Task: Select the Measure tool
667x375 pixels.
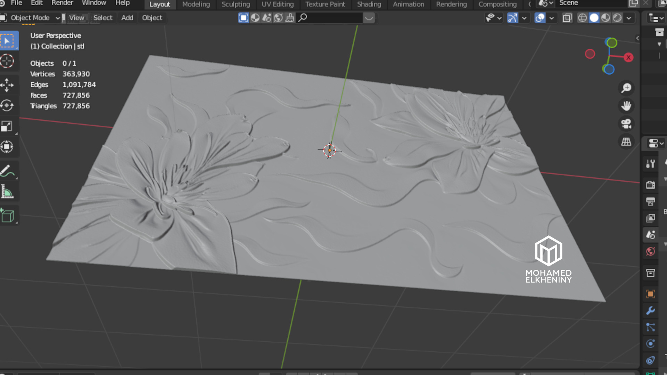Action: (7, 191)
